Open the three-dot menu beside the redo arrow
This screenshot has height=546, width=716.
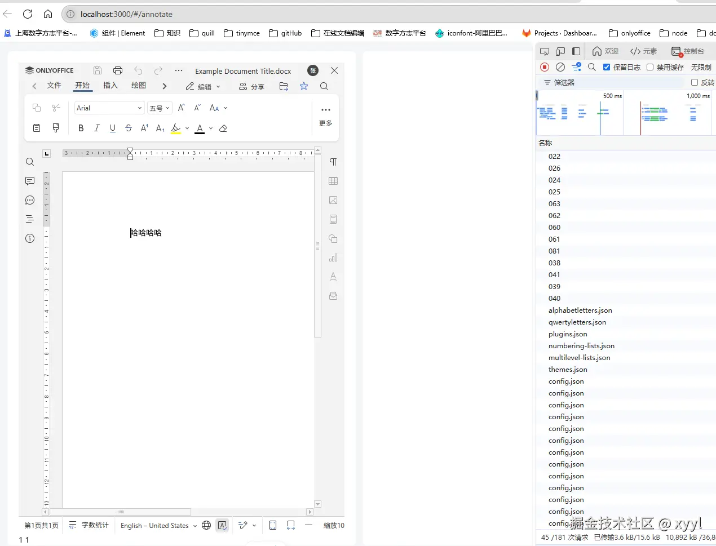[x=179, y=70]
